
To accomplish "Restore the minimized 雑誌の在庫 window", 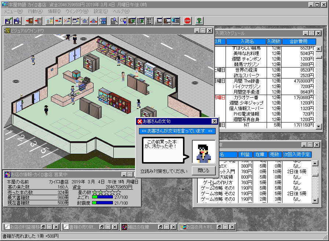I will pyautogui.click(x=161, y=227).
